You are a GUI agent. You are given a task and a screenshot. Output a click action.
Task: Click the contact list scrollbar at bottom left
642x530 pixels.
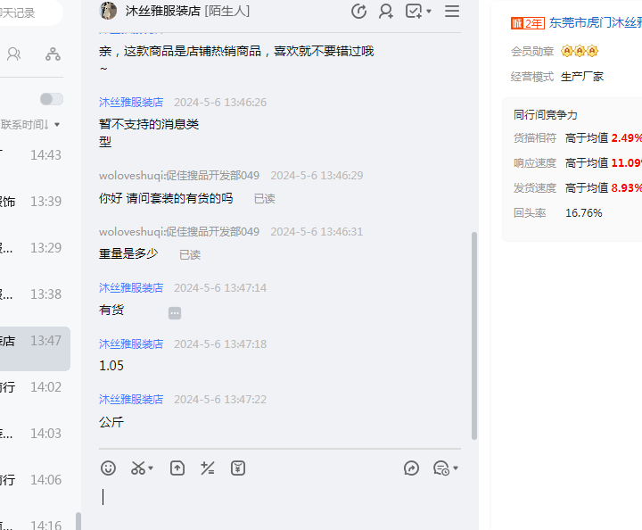tap(78, 521)
